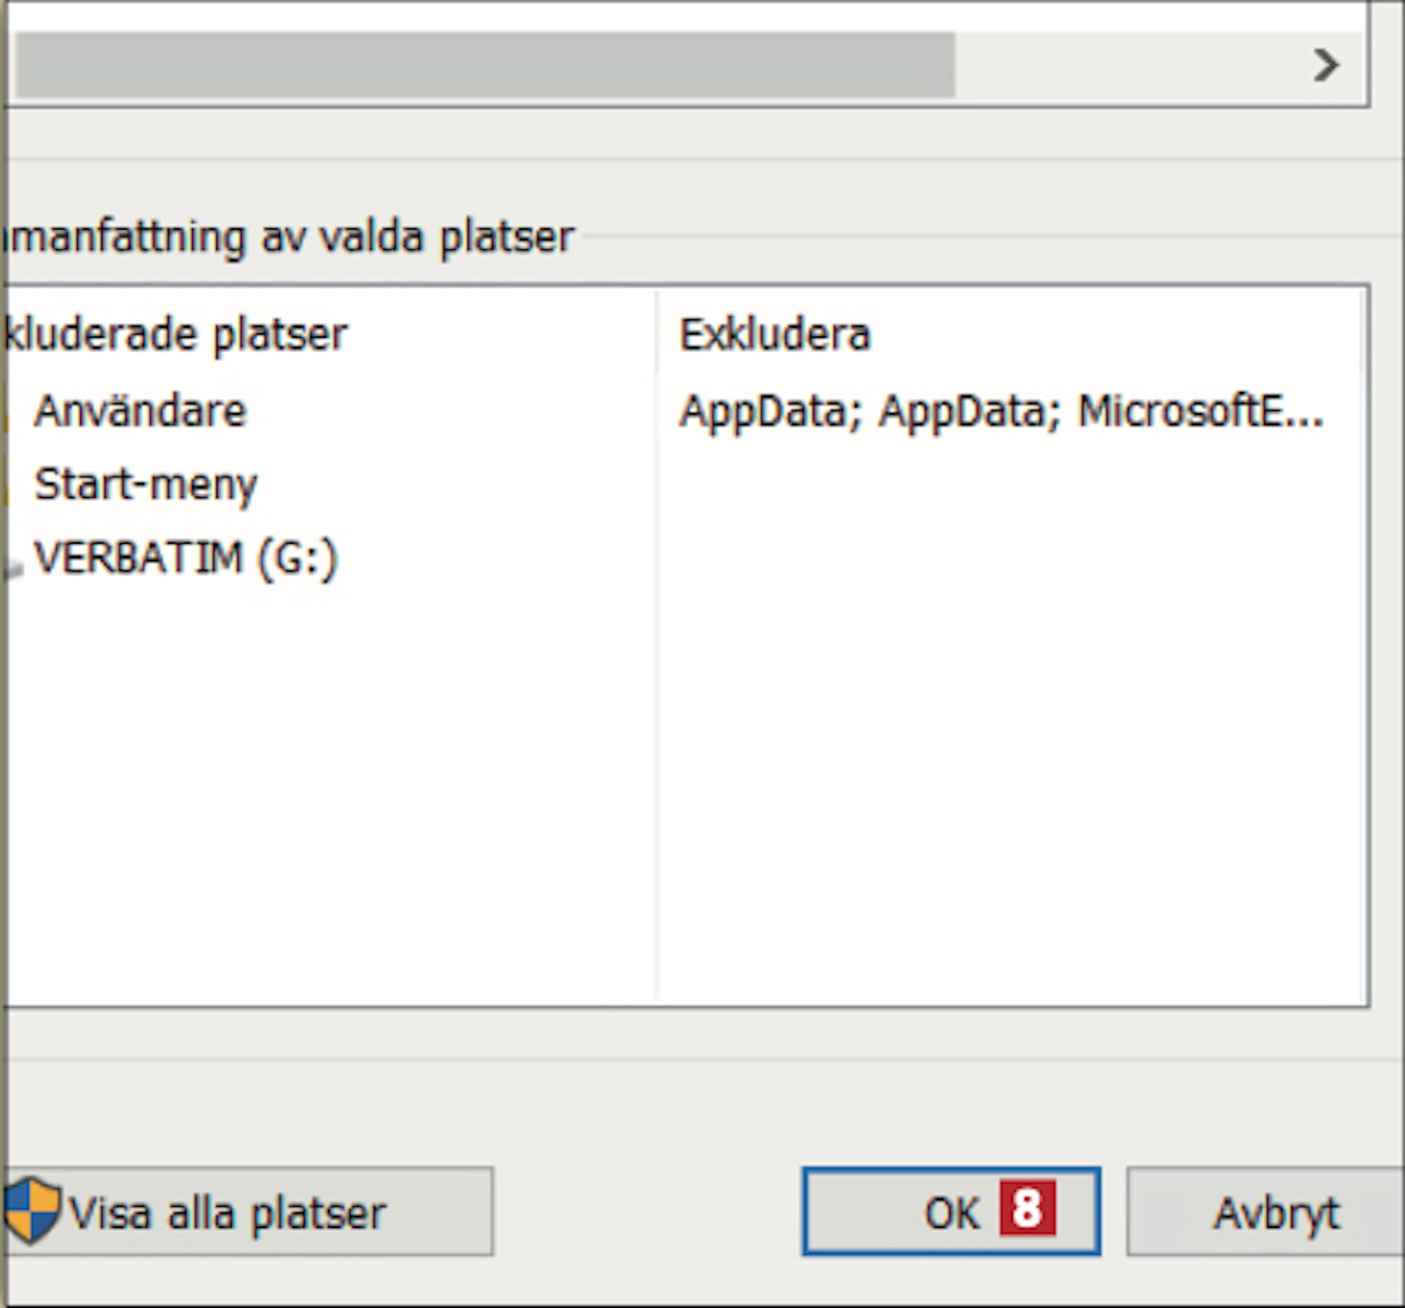This screenshot has width=1405, height=1308.
Task: Click the scroll right arrow chevron
Action: coord(1326,66)
